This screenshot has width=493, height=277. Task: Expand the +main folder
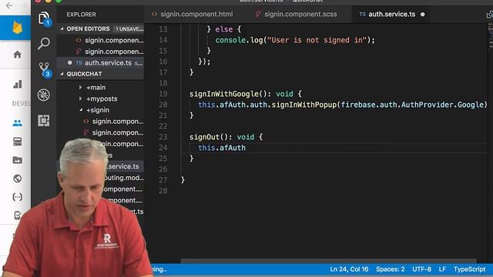pos(96,87)
